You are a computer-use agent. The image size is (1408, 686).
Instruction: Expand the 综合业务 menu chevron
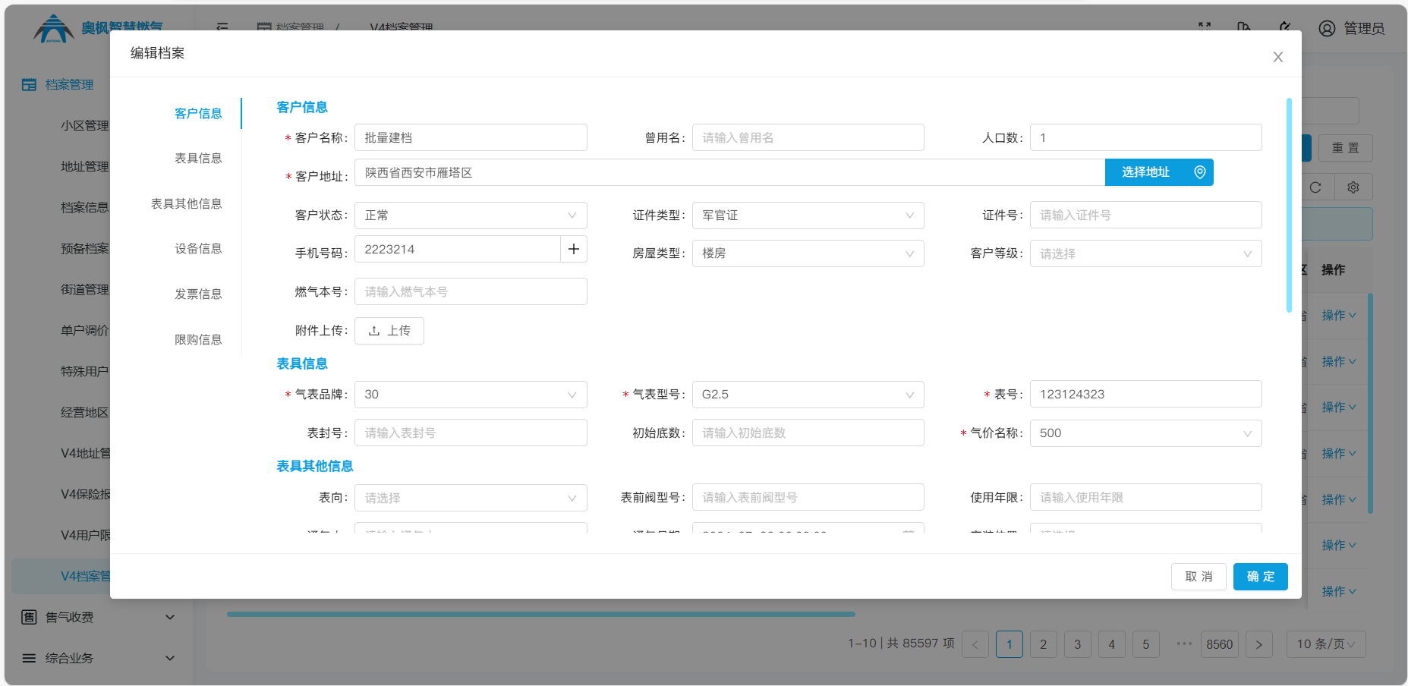pos(170,658)
